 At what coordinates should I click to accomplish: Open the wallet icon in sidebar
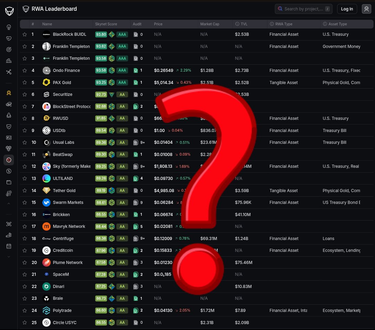pos(9,182)
